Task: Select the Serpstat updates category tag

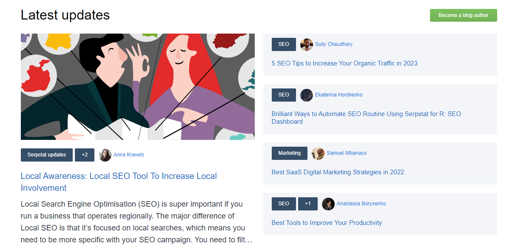Action: click(x=47, y=155)
